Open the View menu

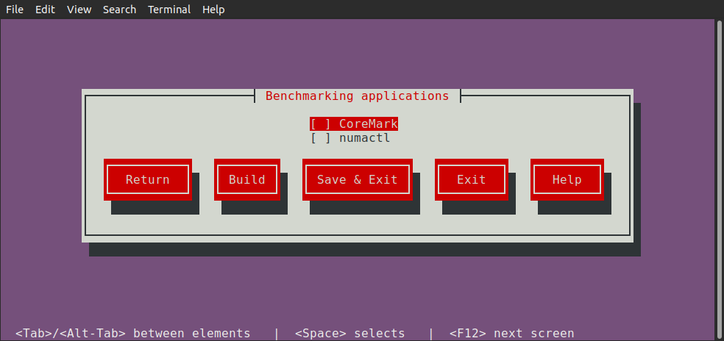(x=79, y=10)
